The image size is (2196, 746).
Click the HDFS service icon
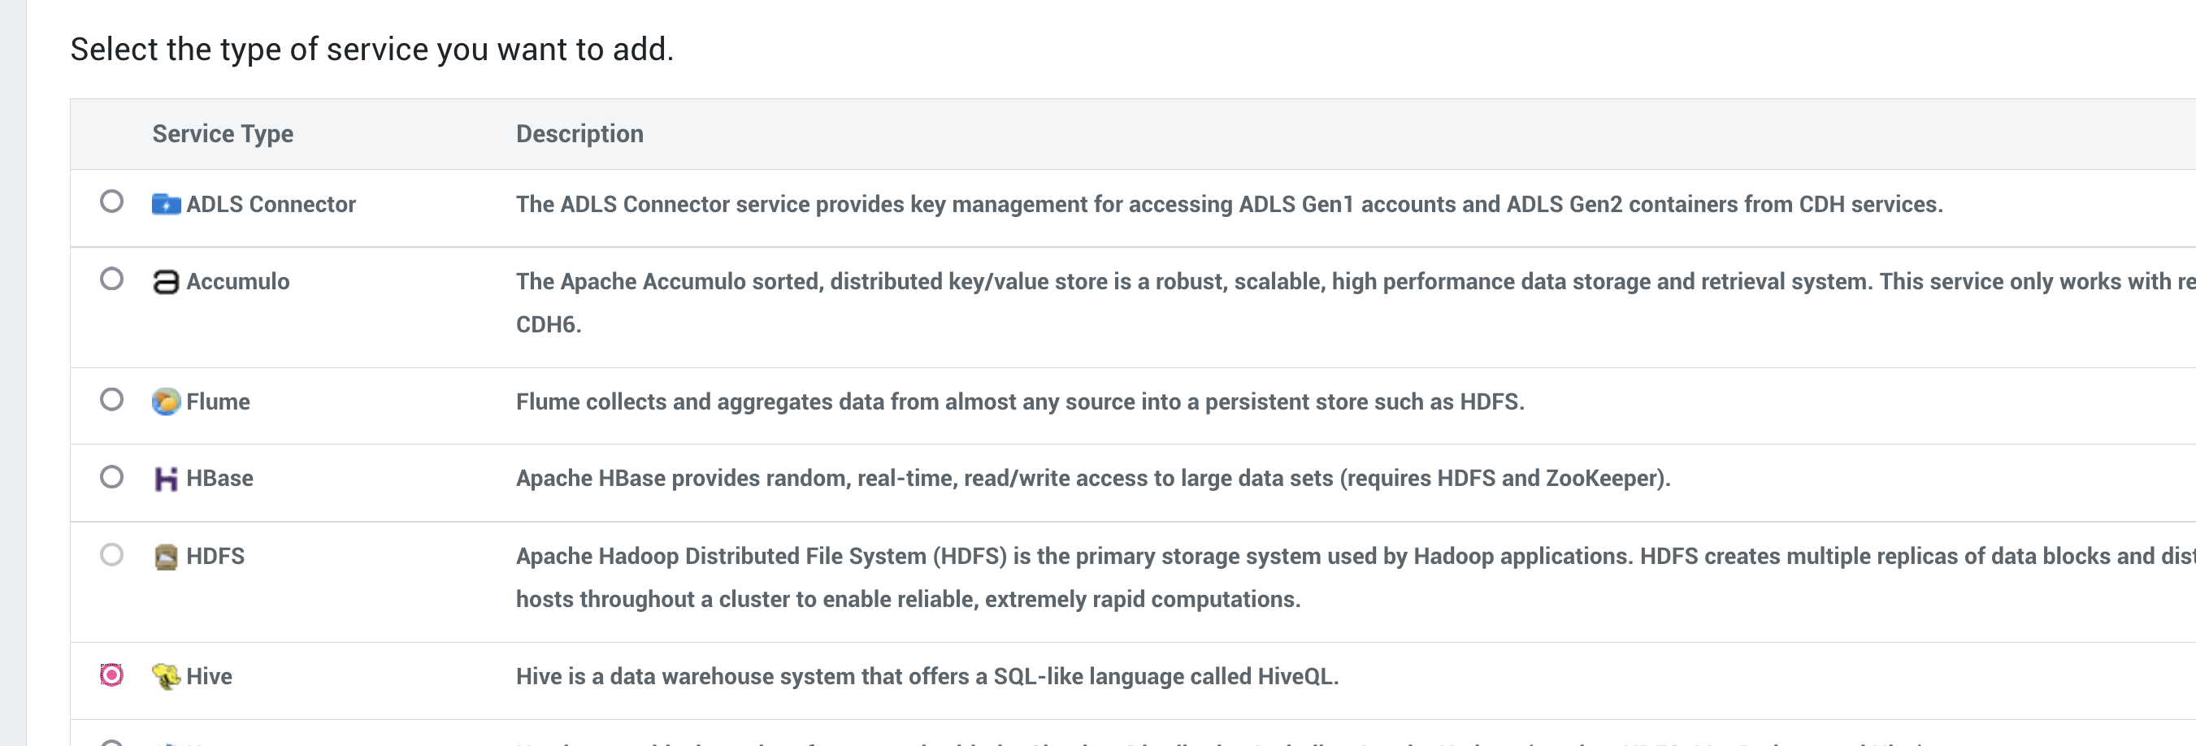point(167,557)
